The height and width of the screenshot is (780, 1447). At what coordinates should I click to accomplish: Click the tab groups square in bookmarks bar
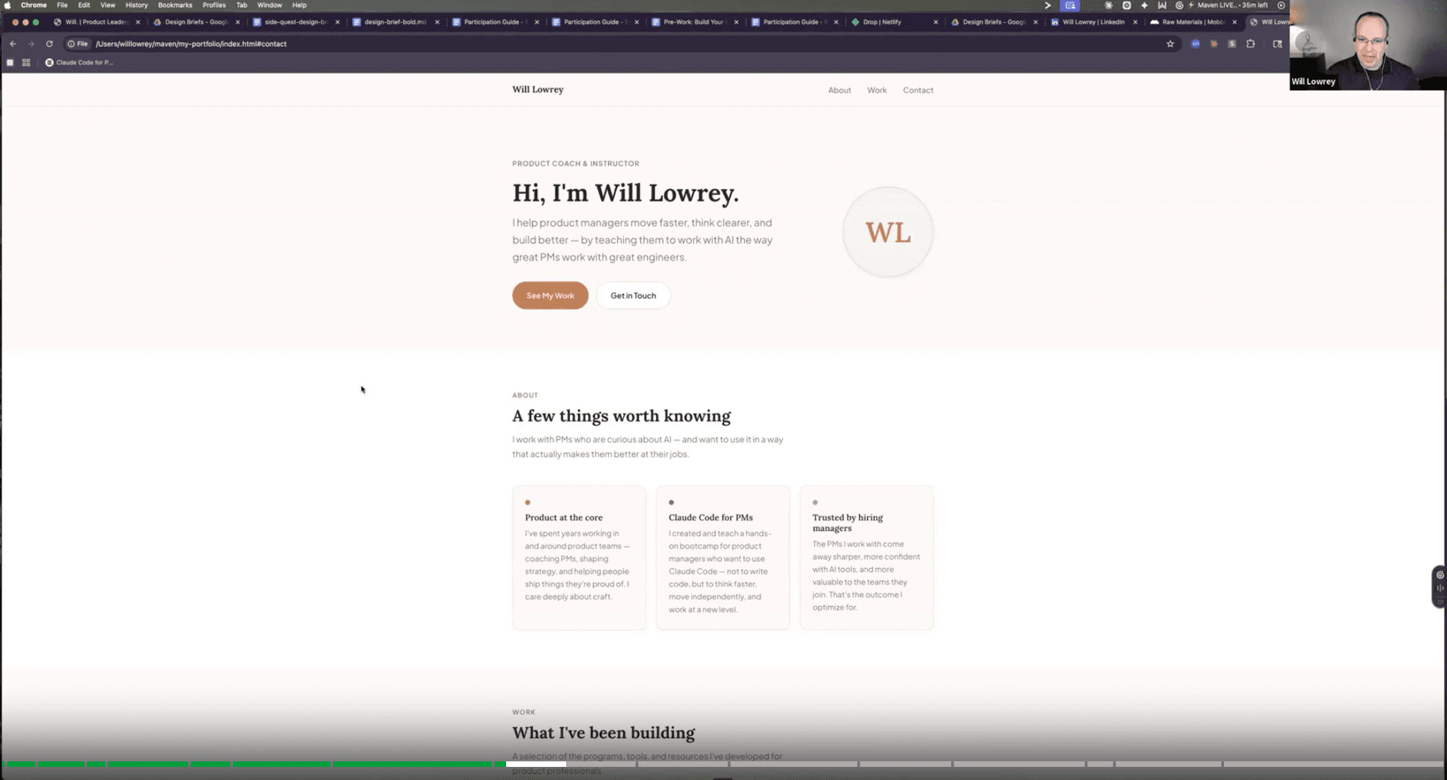[10, 62]
